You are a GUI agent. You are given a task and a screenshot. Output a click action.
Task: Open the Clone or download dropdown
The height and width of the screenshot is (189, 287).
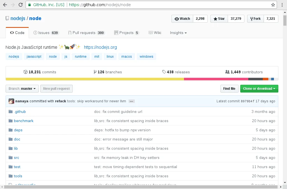pos(259,88)
